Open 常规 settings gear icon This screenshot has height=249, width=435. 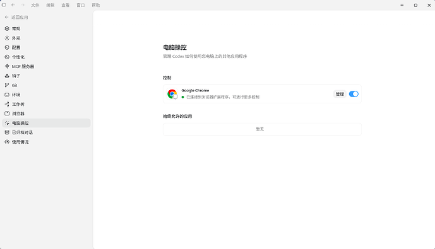[x=7, y=28]
